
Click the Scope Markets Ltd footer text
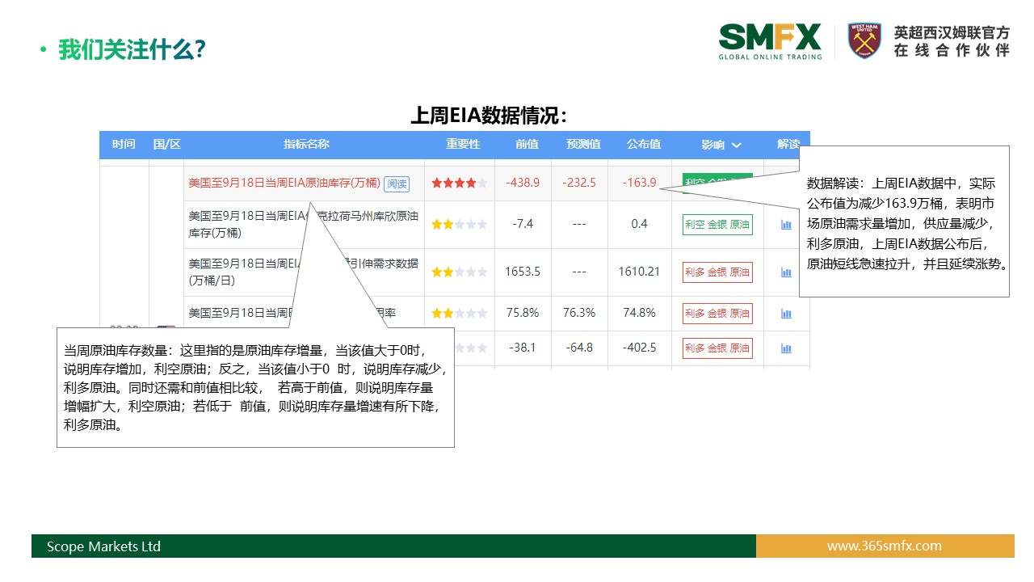pyautogui.click(x=103, y=546)
